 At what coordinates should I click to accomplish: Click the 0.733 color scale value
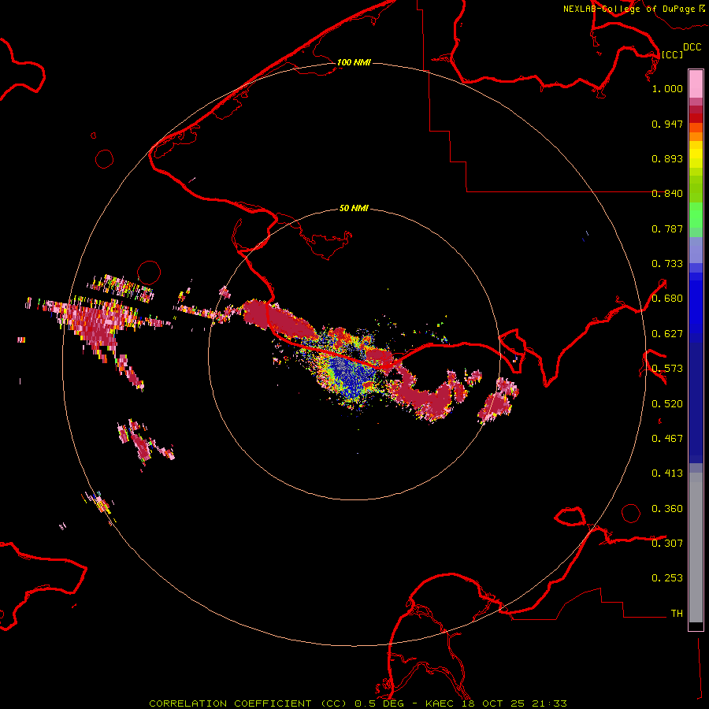point(667,264)
